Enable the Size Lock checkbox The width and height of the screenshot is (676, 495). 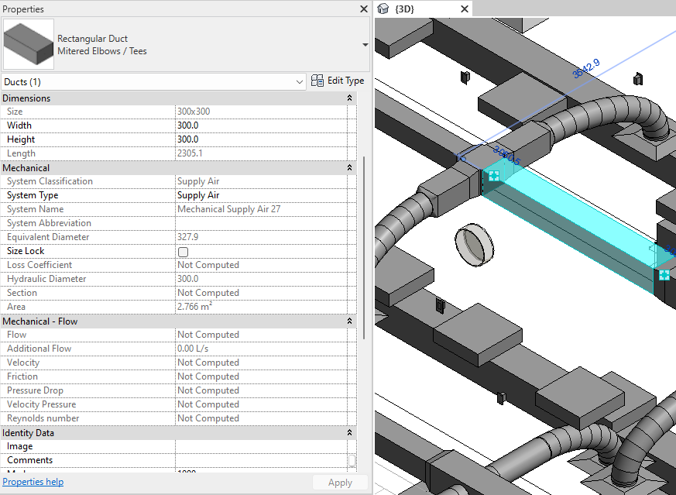click(183, 251)
